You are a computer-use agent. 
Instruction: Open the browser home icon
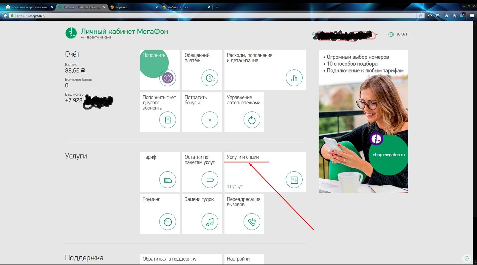(x=447, y=16)
